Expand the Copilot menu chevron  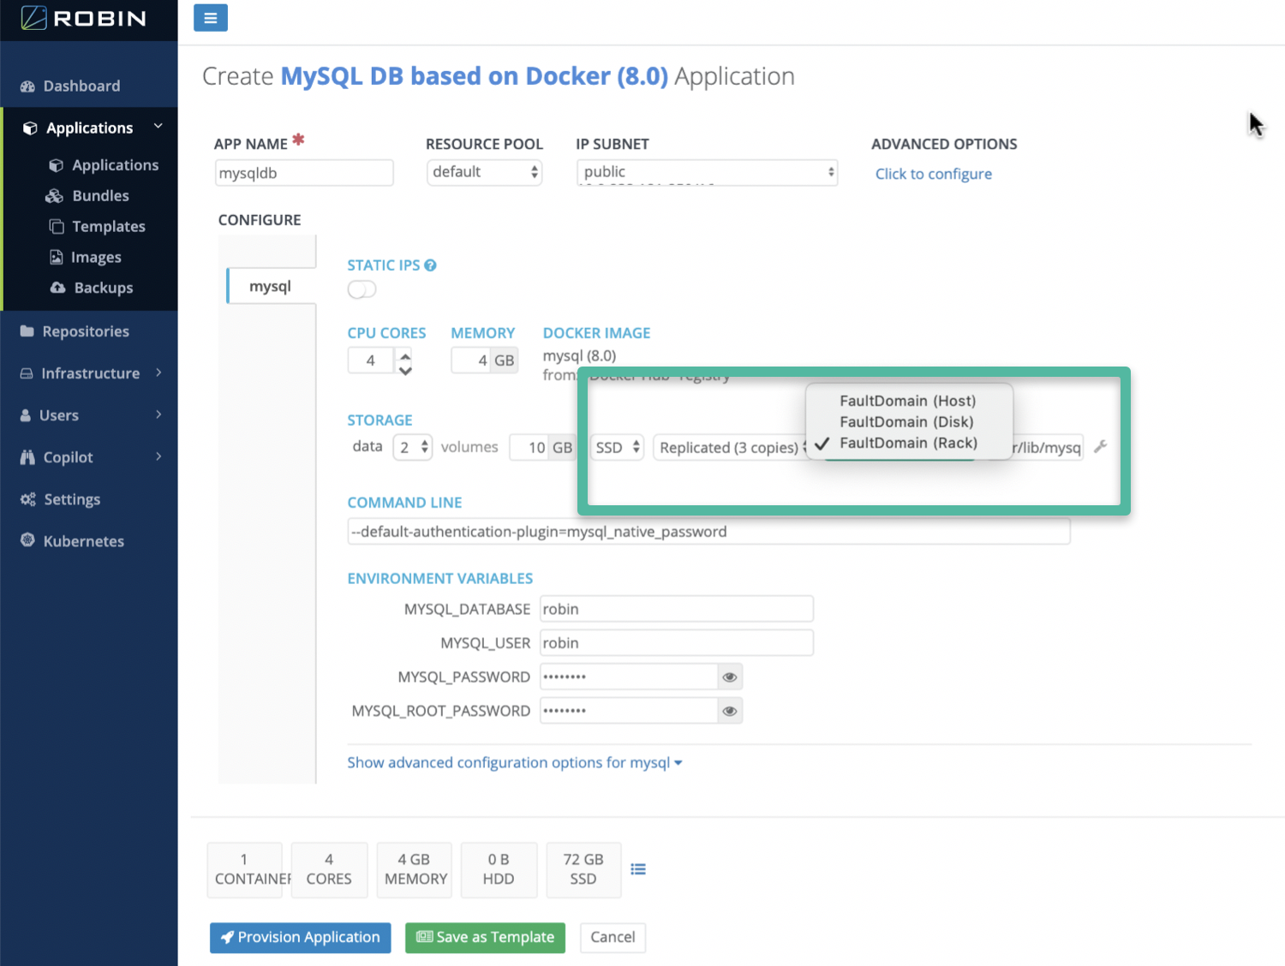click(x=159, y=456)
